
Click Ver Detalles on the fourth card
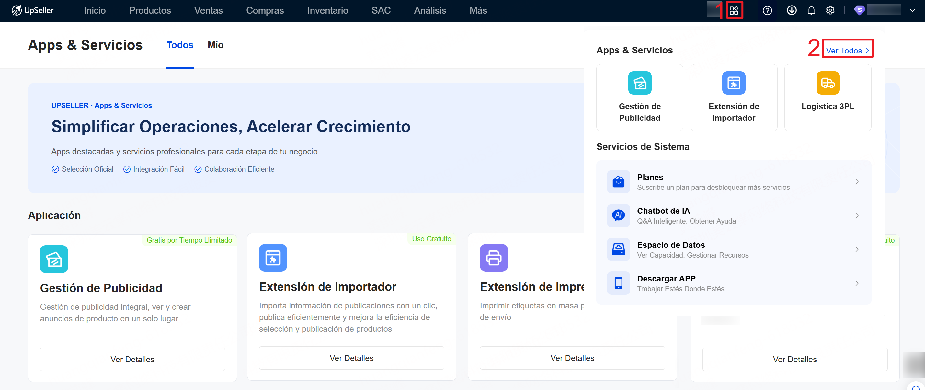pyautogui.click(x=795, y=359)
